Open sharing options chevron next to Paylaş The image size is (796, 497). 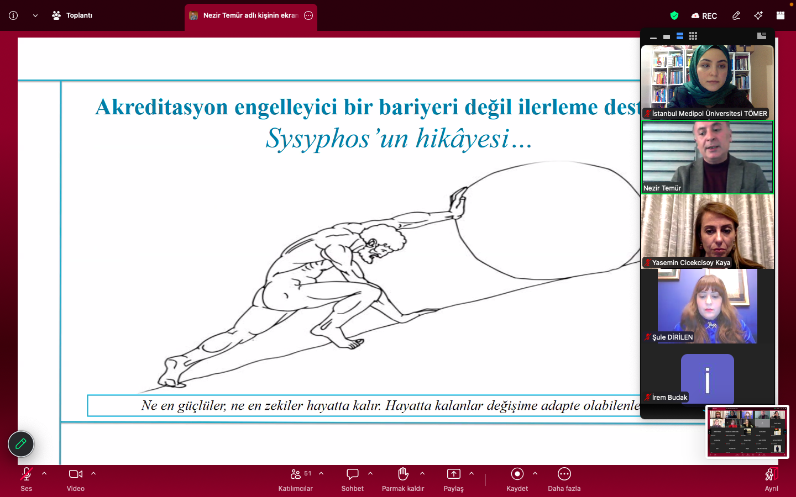(472, 474)
